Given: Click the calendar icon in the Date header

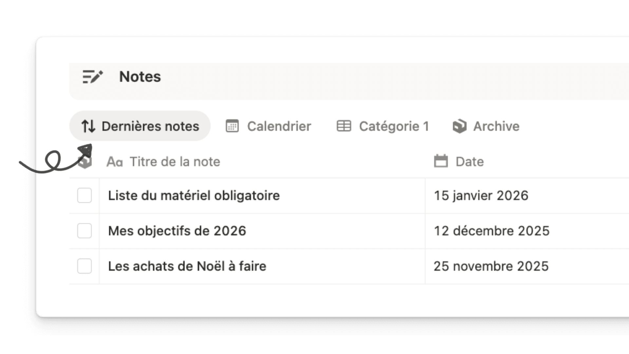Looking at the screenshot, I should [x=441, y=161].
